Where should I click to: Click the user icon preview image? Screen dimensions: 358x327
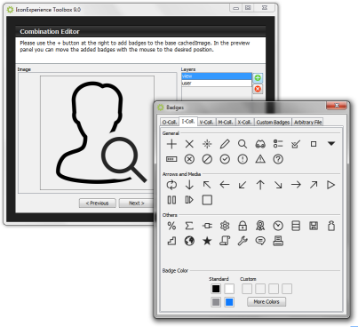pyautogui.click(x=98, y=132)
